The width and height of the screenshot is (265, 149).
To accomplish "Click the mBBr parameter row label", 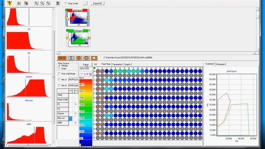I will (63, 123).
